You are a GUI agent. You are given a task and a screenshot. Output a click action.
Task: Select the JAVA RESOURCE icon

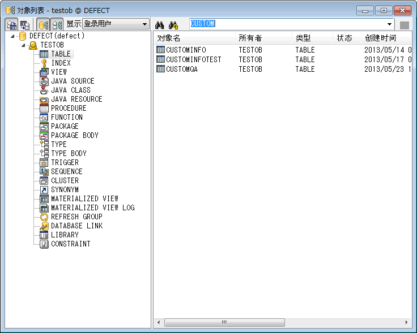[x=44, y=100]
